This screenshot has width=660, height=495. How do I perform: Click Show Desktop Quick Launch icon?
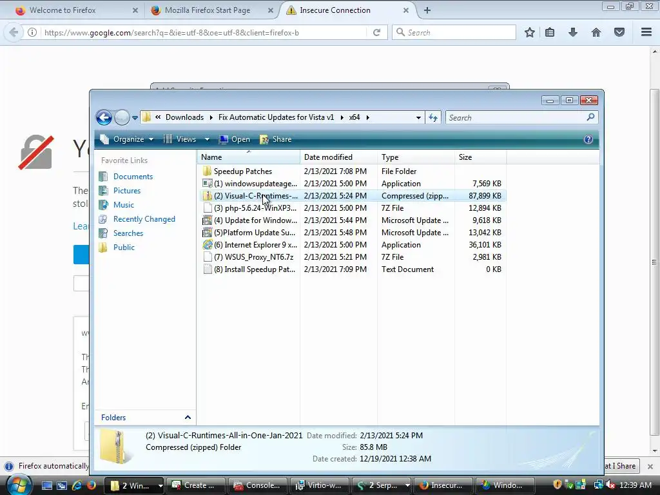(x=46, y=485)
